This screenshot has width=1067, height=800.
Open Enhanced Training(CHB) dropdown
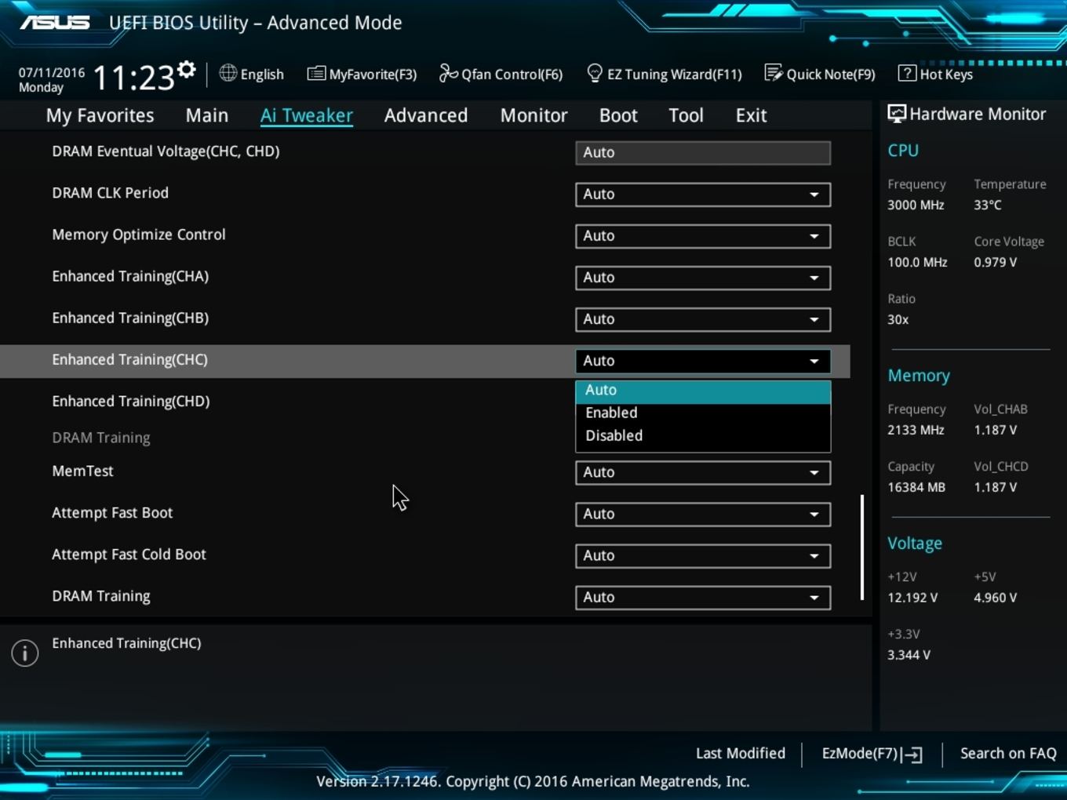703,318
